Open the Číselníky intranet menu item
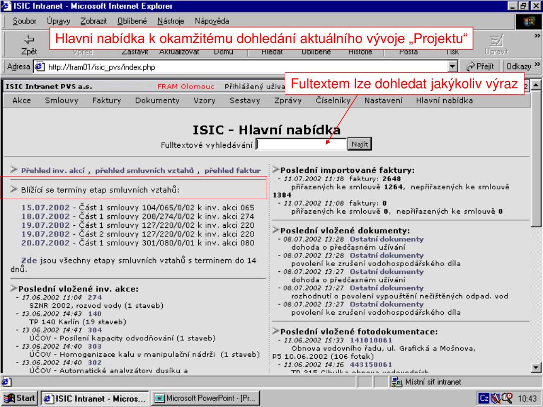This screenshot has width=543, height=407. click(333, 100)
